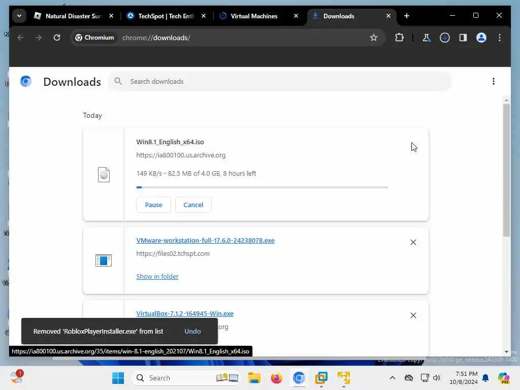Screen dimensions: 520x390
Task: Open network status tray icon
Action: [425, 378]
